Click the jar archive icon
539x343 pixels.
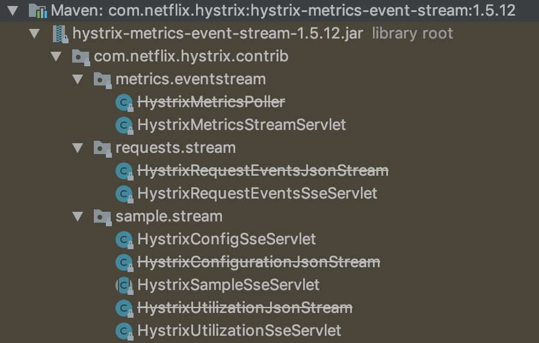click(x=60, y=34)
